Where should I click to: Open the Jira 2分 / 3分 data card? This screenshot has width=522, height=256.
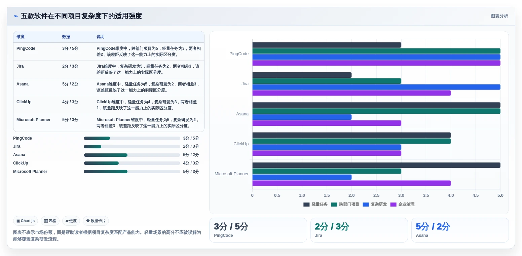point(359,230)
